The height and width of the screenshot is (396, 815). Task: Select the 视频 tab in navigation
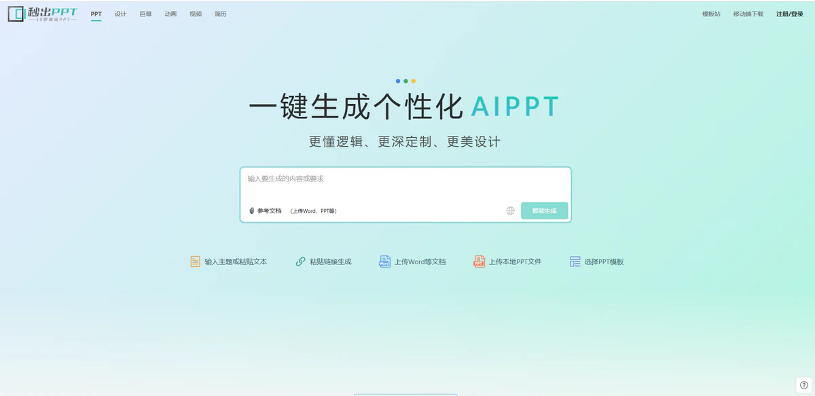196,14
